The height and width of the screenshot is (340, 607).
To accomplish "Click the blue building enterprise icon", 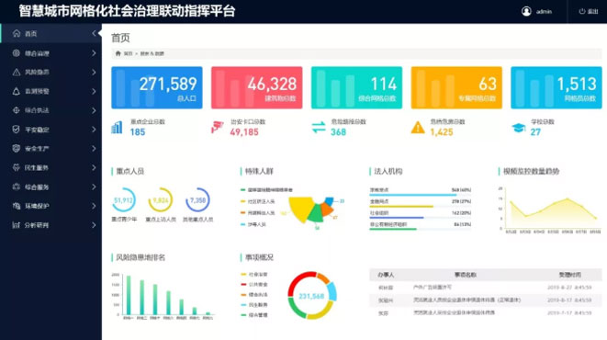I will (117, 127).
